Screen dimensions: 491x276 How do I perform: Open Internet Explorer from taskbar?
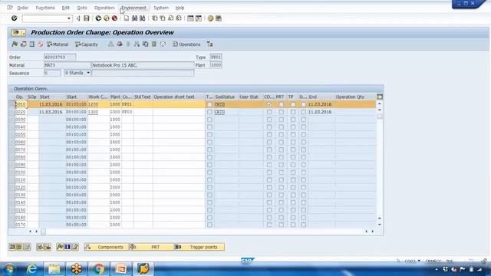[x=31, y=269]
